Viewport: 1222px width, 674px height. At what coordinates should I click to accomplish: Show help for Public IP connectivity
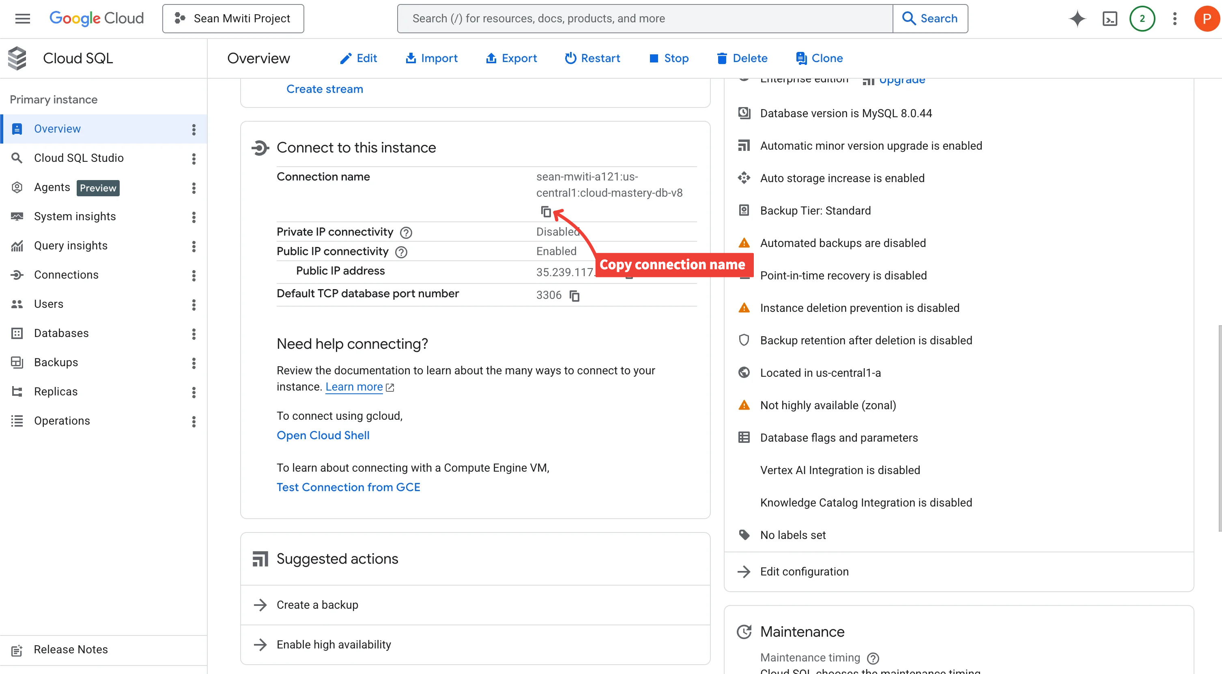tap(401, 252)
